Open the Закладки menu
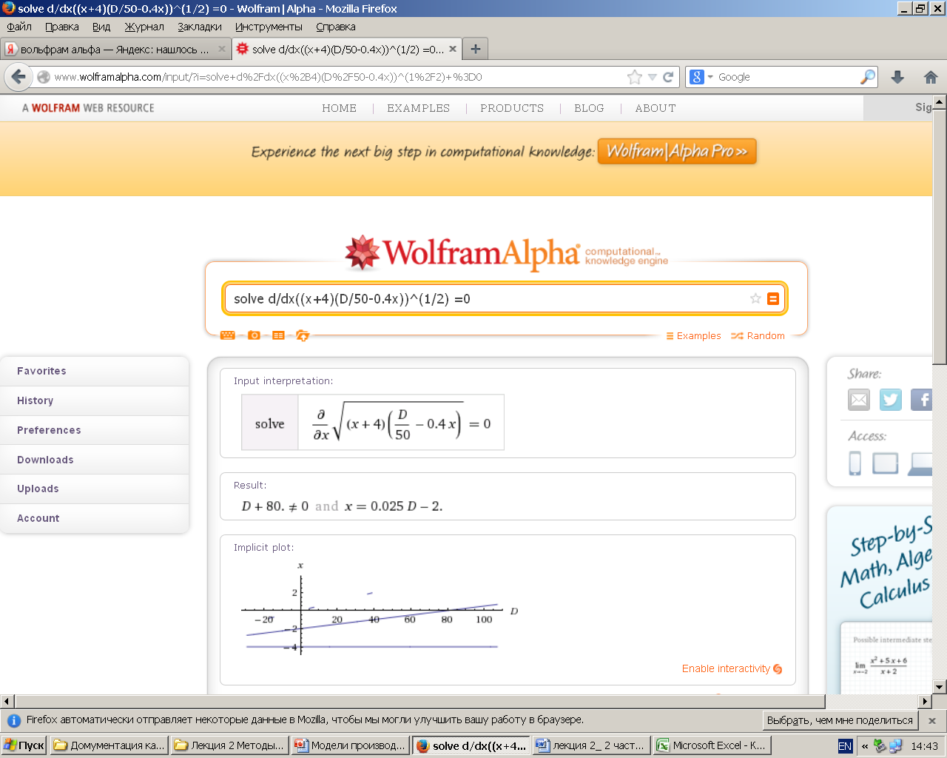 point(200,27)
